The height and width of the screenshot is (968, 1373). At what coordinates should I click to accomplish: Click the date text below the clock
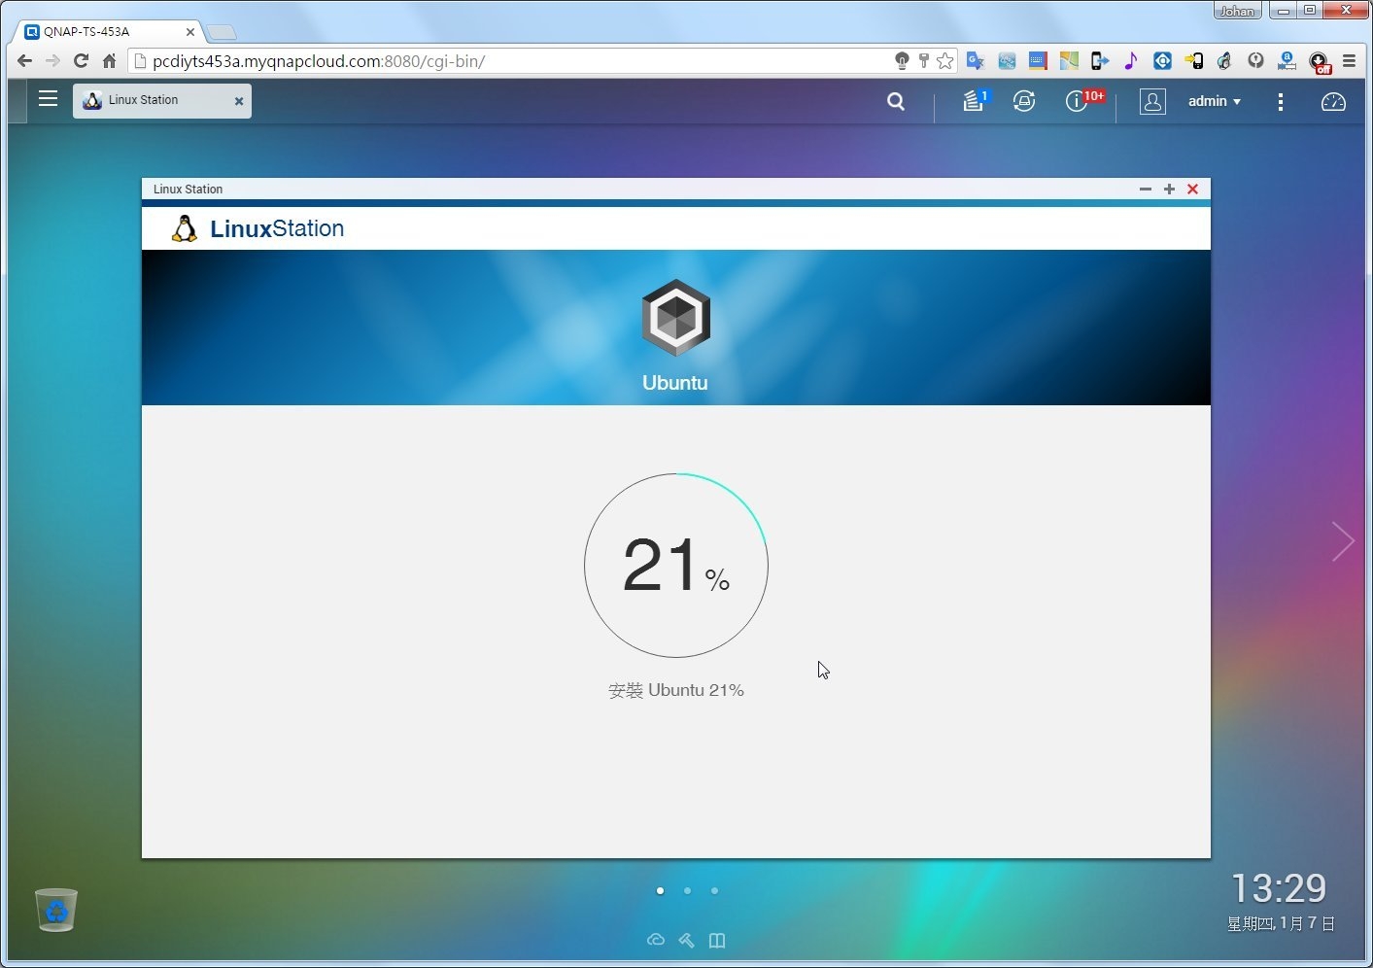(1281, 923)
